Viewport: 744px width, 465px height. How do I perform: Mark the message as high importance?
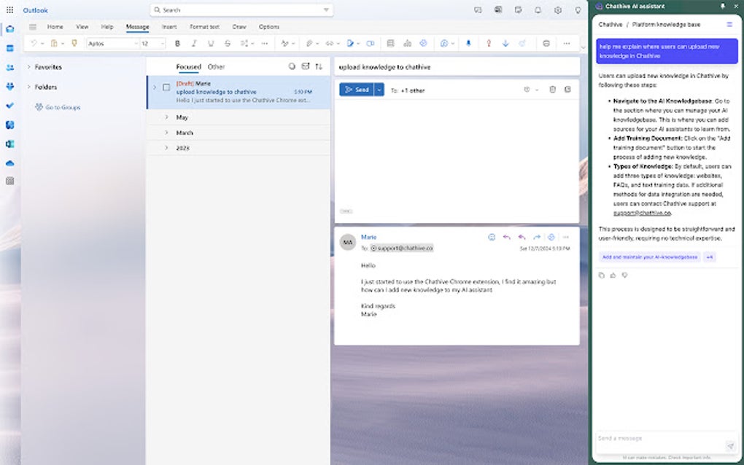[x=488, y=44]
